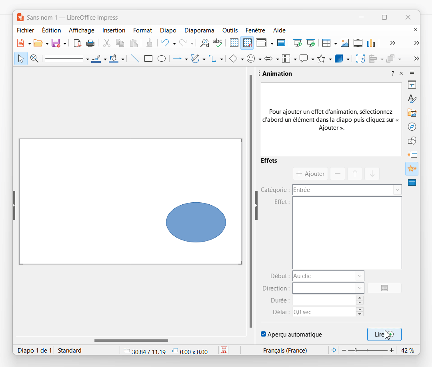Insert a table using the grid icon
This screenshot has height=367, width=432.
[326, 43]
